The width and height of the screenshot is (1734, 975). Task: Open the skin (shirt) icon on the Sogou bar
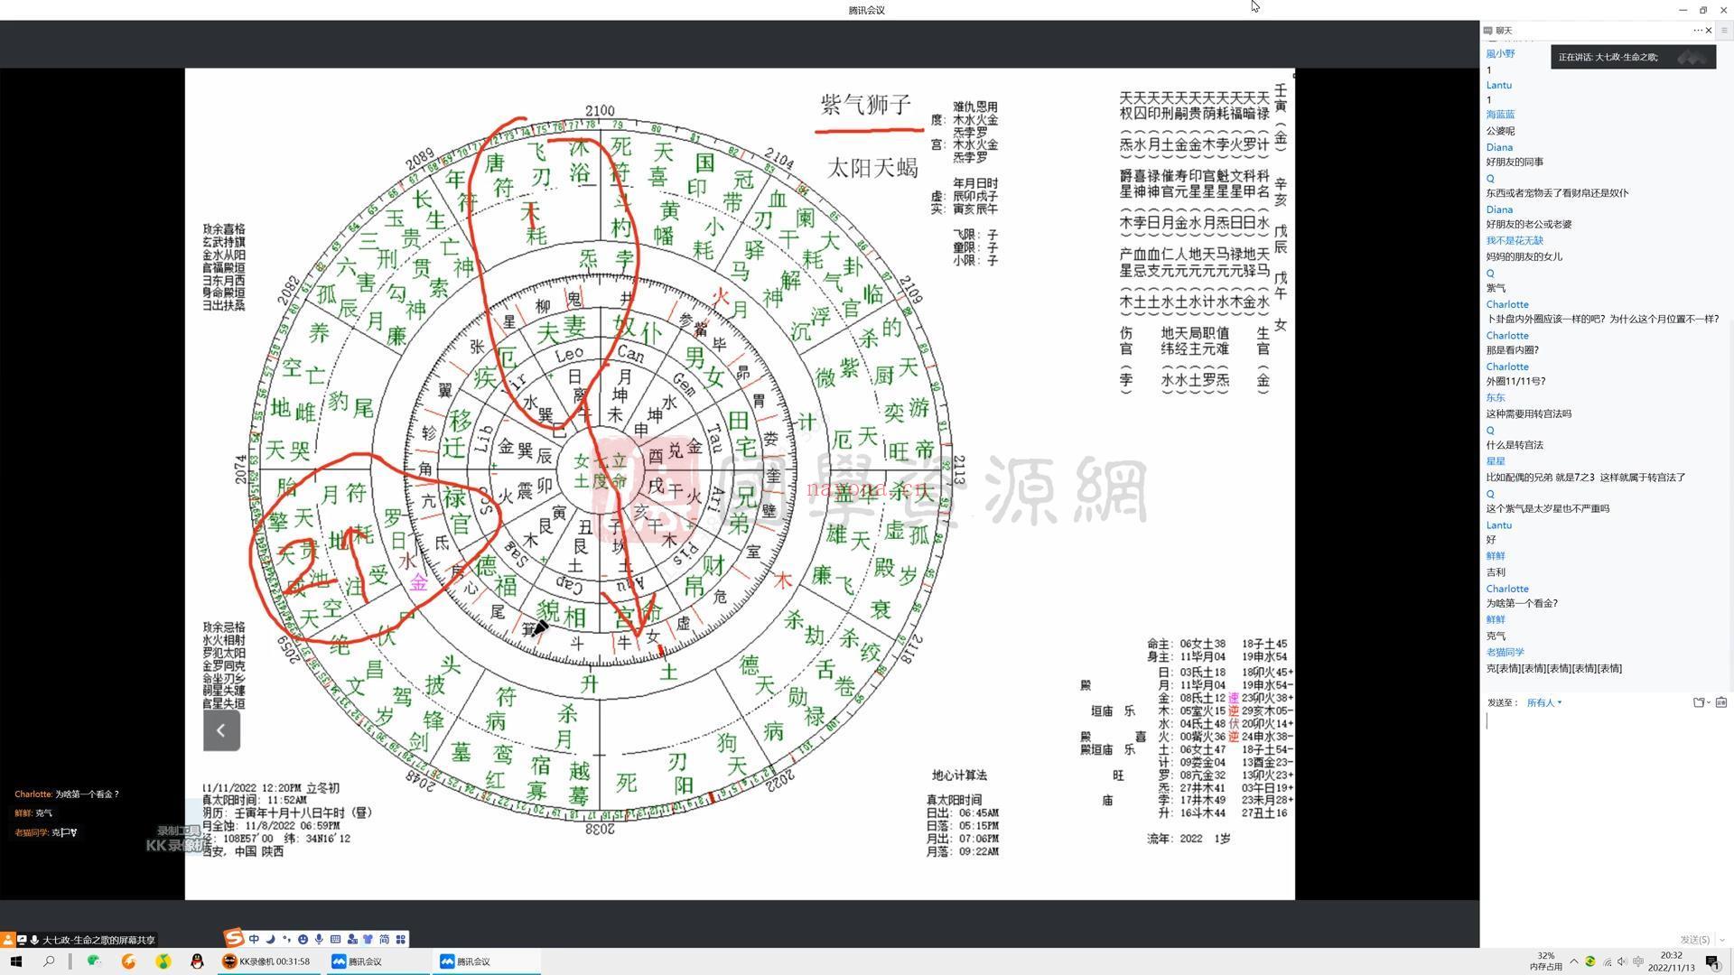(368, 939)
